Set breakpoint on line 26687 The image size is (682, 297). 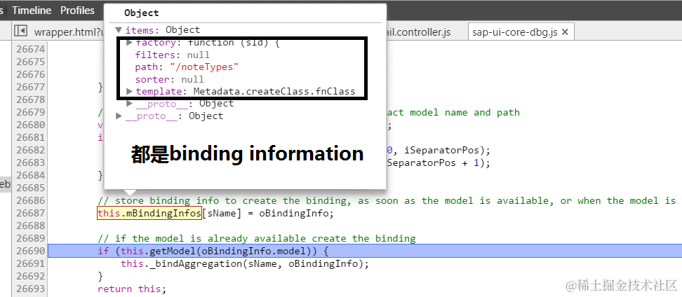pos(30,213)
